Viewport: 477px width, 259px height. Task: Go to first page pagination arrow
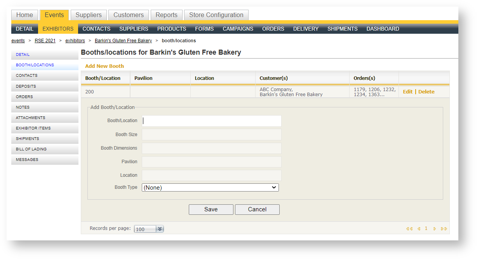pos(409,229)
